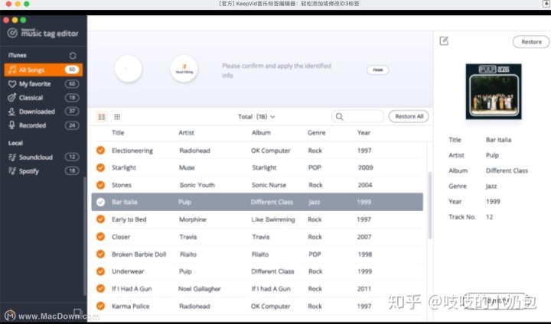Click the music note icon of All Songs
Viewport: 551px width, 324px height.
tap(12, 70)
